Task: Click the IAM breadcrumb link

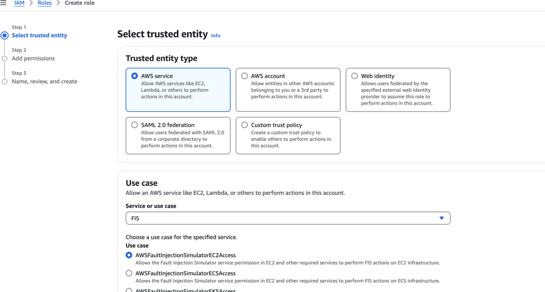Action: [19, 3]
